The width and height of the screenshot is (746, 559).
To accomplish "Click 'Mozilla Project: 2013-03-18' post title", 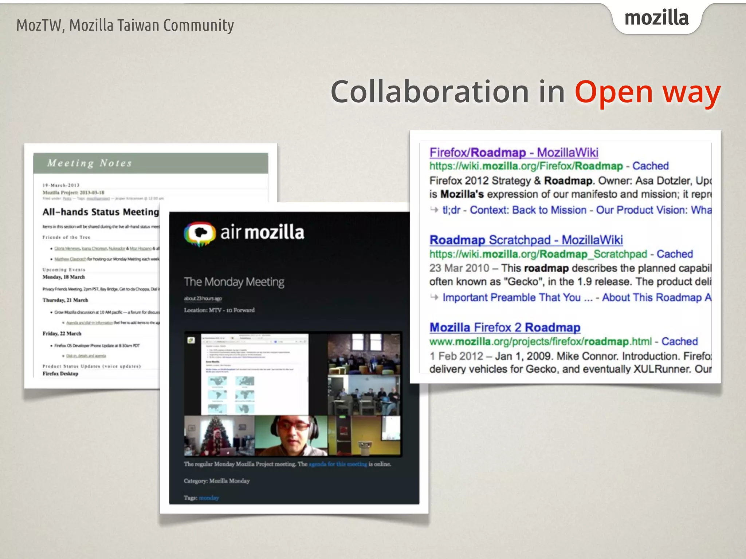I will tap(73, 193).
